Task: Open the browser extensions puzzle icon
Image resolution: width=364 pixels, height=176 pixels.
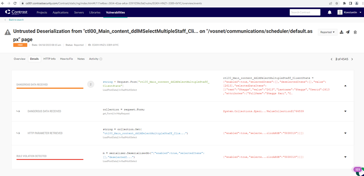Action: coord(344,3)
